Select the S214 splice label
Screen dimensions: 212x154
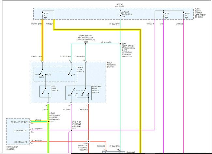coord(52,122)
